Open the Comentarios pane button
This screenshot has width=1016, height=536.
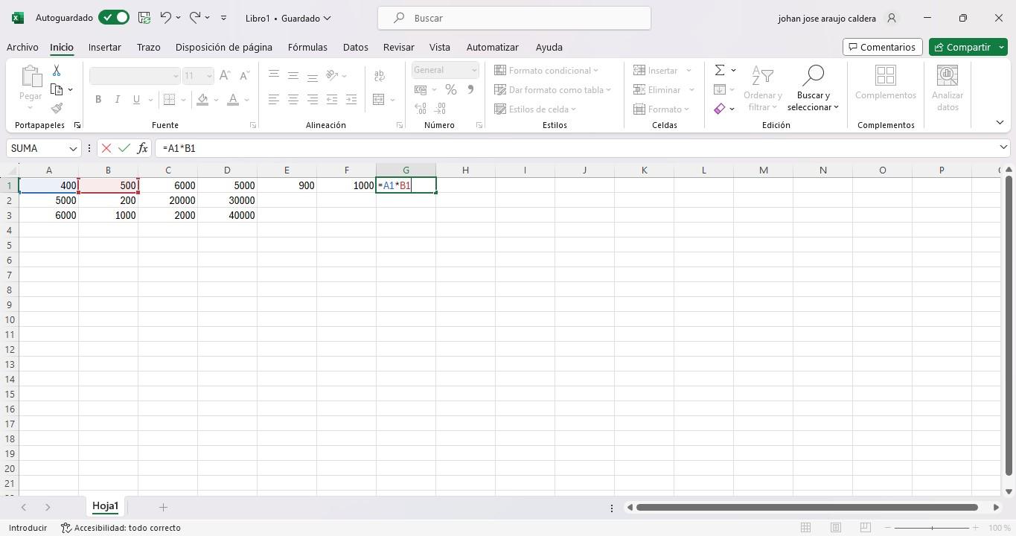(x=882, y=47)
